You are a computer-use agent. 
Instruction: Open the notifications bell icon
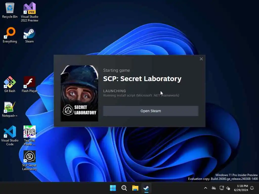click(x=252, y=188)
